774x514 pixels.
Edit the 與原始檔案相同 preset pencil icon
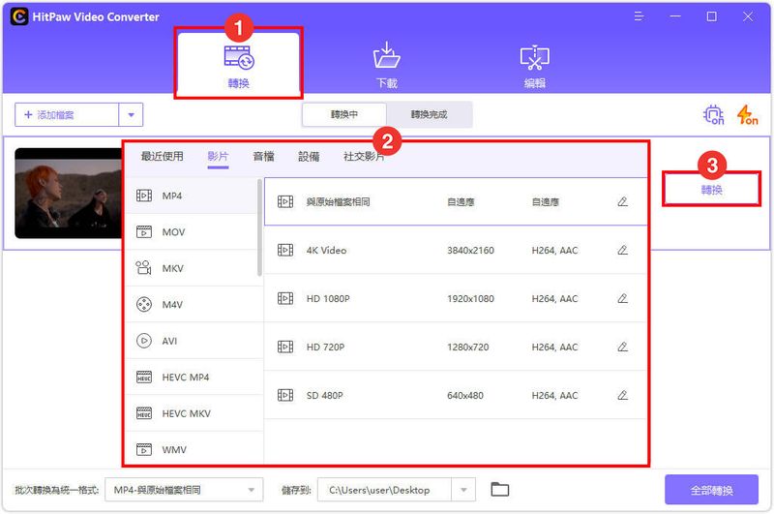[622, 201]
